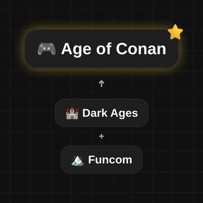Select the Dark Ages element card
Image resolution: width=203 pixels, height=203 pixels.
coord(101,113)
